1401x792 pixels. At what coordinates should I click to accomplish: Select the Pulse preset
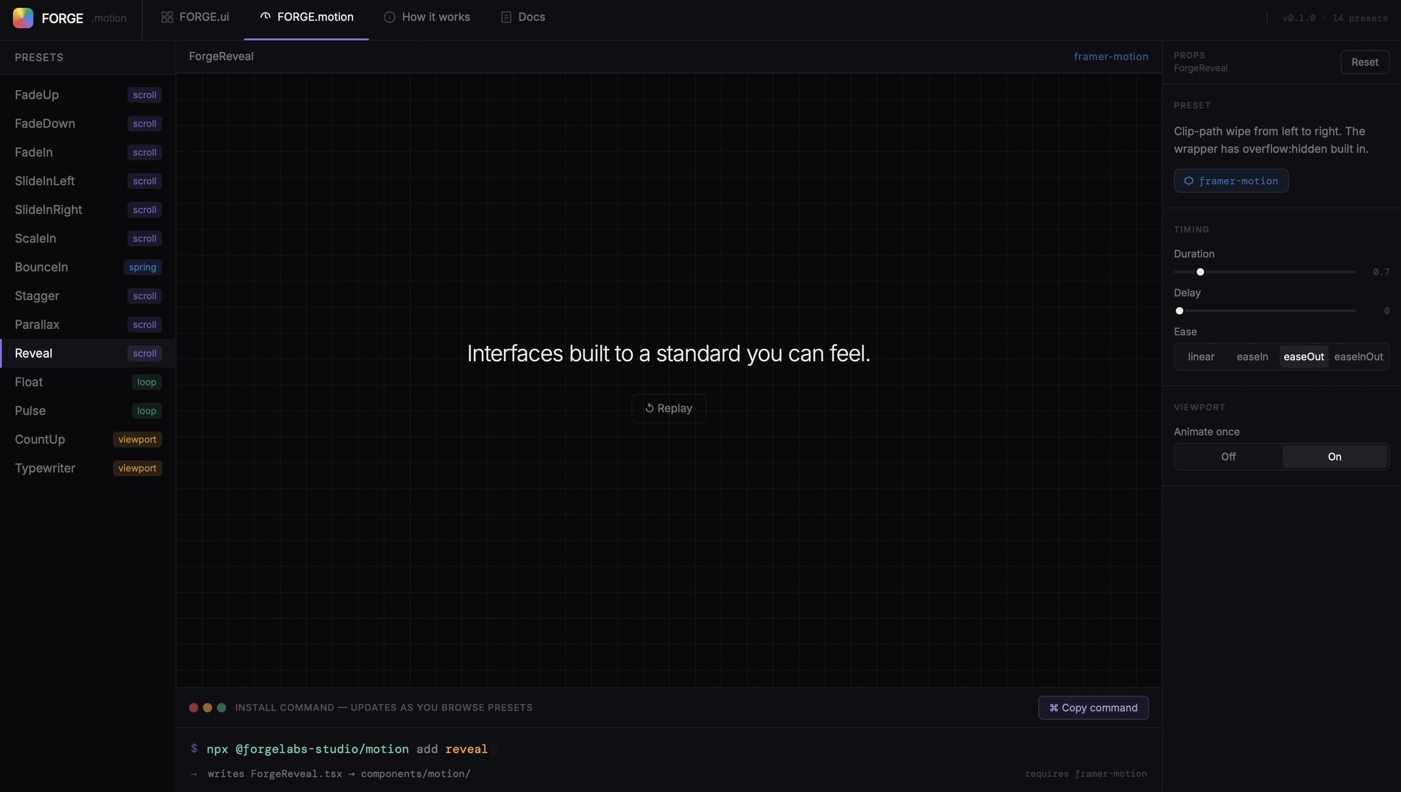88,411
